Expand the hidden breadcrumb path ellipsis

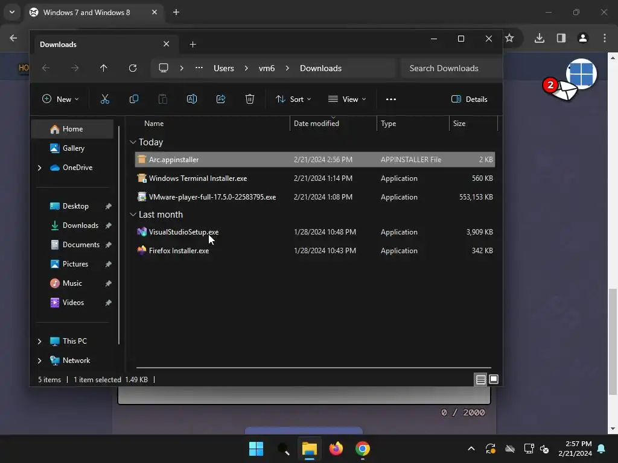(x=199, y=68)
